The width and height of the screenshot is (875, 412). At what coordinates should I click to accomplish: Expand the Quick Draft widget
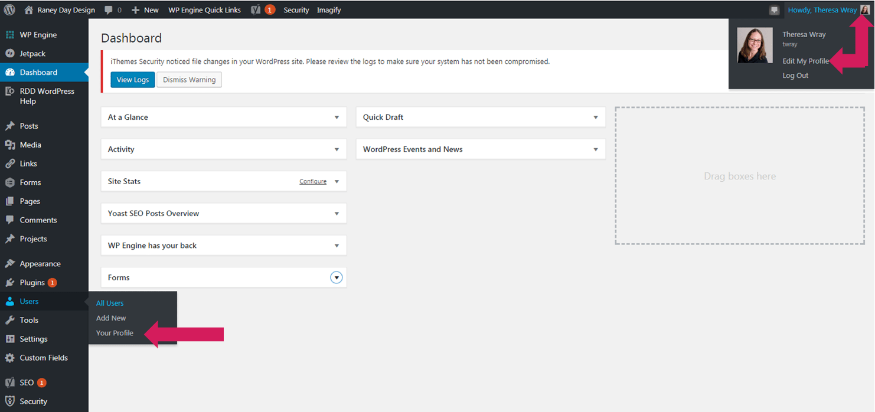pos(596,117)
